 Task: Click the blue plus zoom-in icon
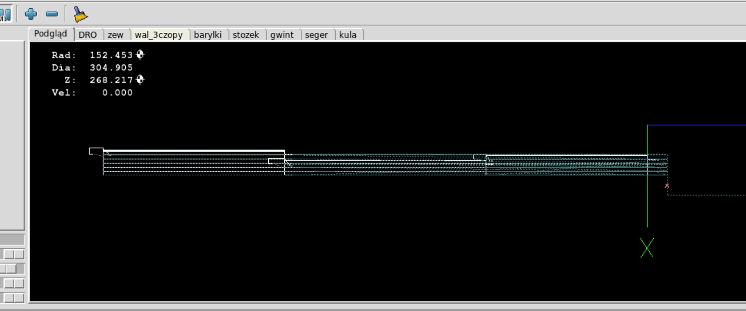pyautogui.click(x=31, y=14)
